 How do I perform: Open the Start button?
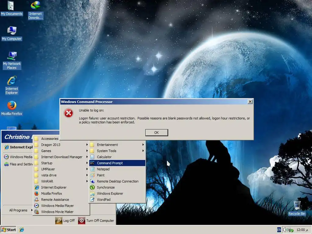coord(9,230)
